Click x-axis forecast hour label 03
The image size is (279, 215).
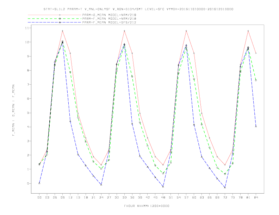(47, 197)
